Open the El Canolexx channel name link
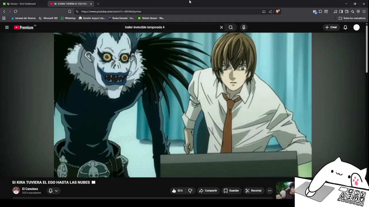 [x=30, y=189]
